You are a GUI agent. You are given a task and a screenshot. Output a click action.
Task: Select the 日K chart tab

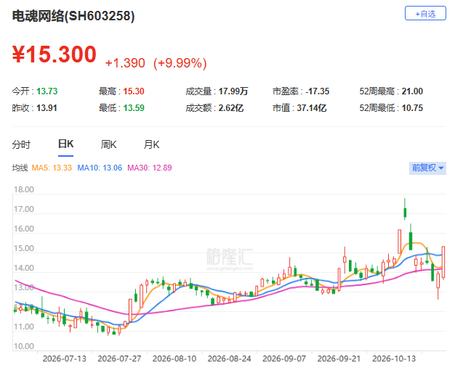pyautogui.click(x=65, y=144)
